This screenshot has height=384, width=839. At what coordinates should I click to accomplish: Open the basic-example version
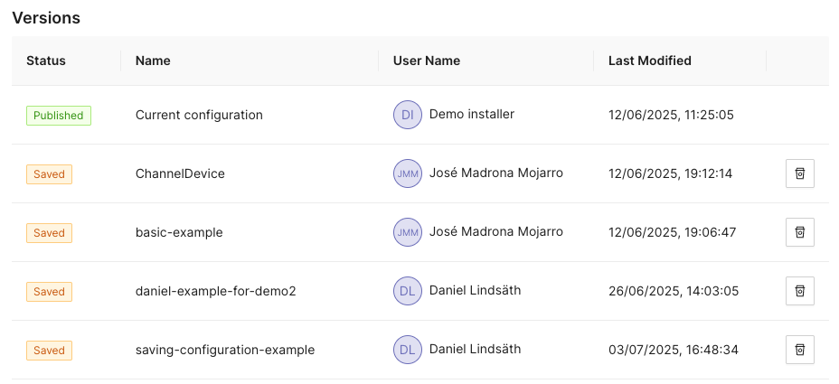(179, 232)
